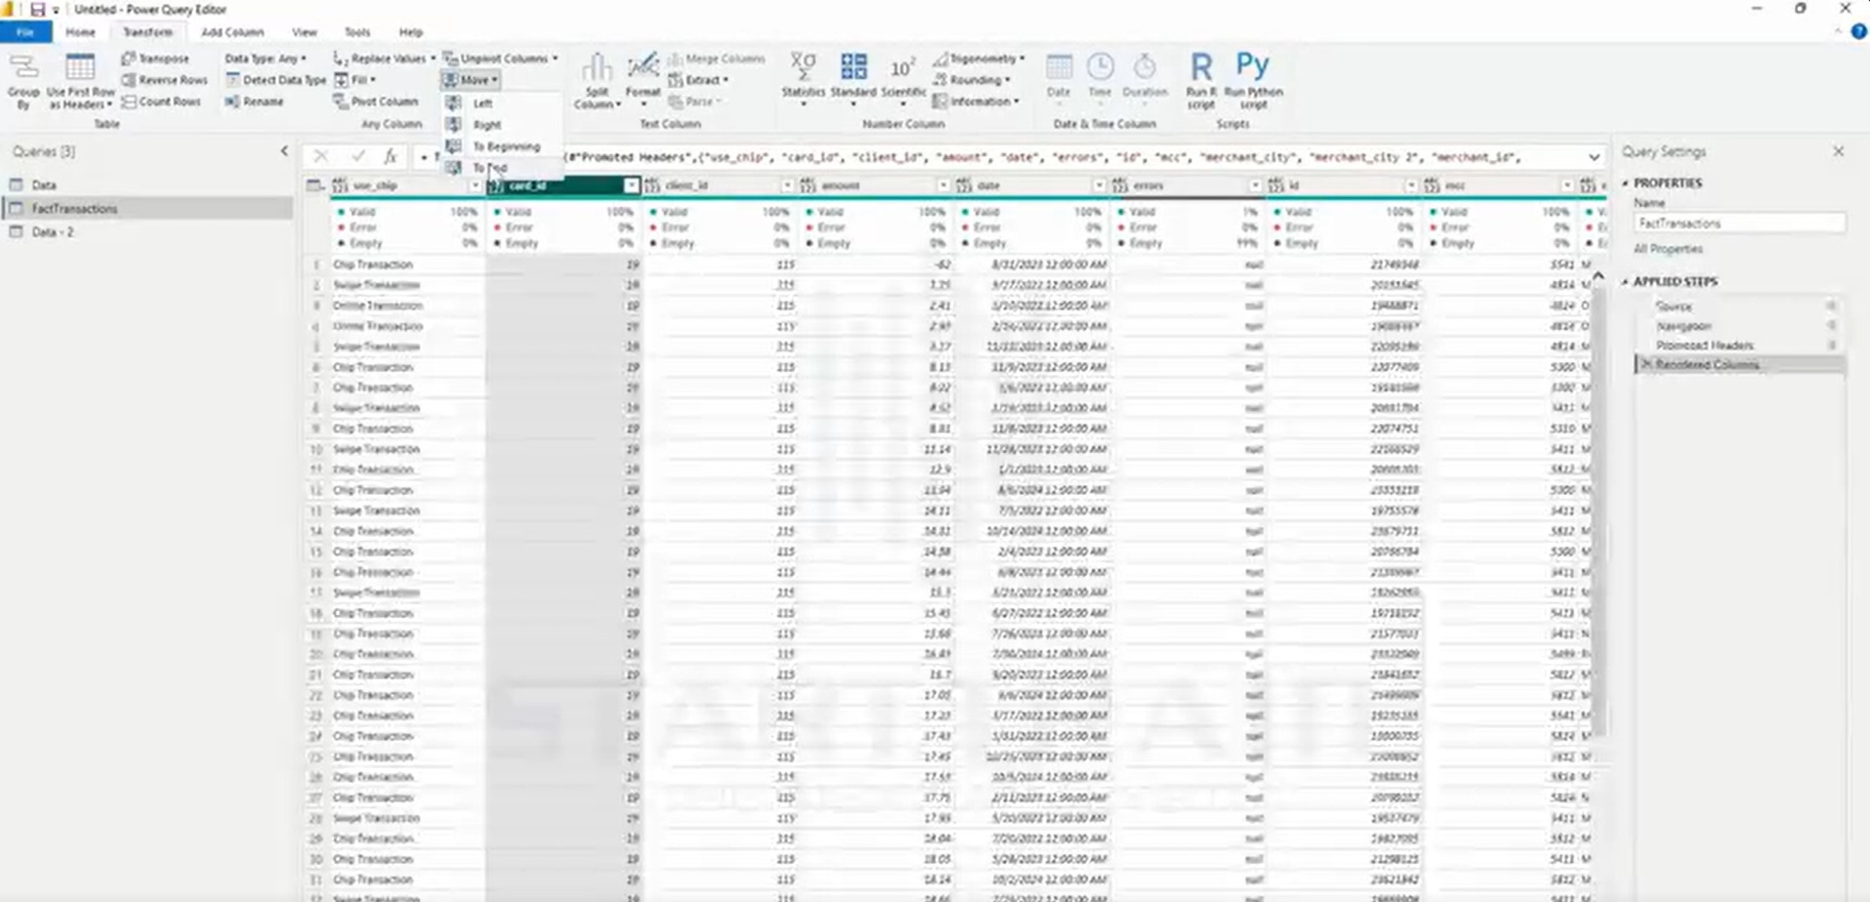Click the formula bar cancel X icon
The image size is (1870, 902).
coord(320,156)
